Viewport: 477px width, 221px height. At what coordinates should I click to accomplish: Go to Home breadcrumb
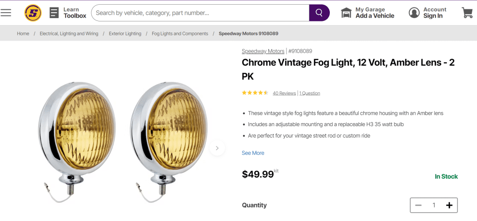[x=23, y=33]
